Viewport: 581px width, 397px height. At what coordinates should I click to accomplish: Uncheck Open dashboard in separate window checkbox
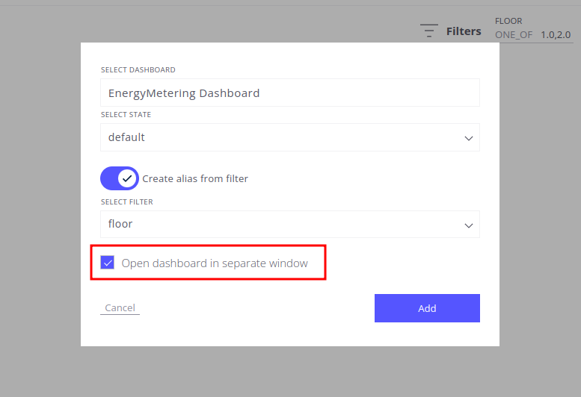108,263
